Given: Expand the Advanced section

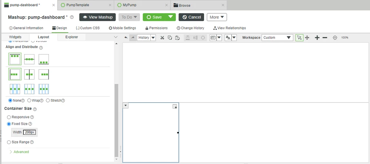Looking at the screenshot, I should 19,152.
